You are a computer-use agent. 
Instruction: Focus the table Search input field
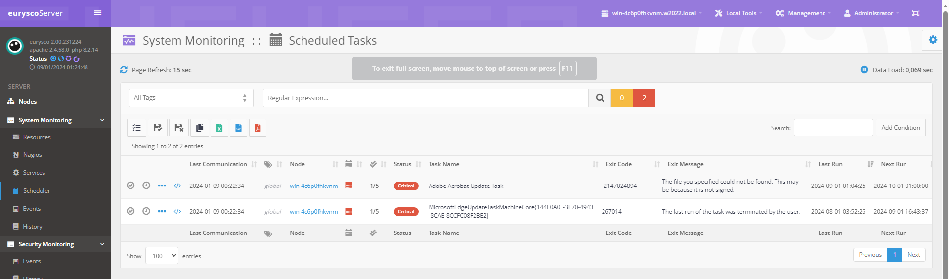(x=833, y=128)
